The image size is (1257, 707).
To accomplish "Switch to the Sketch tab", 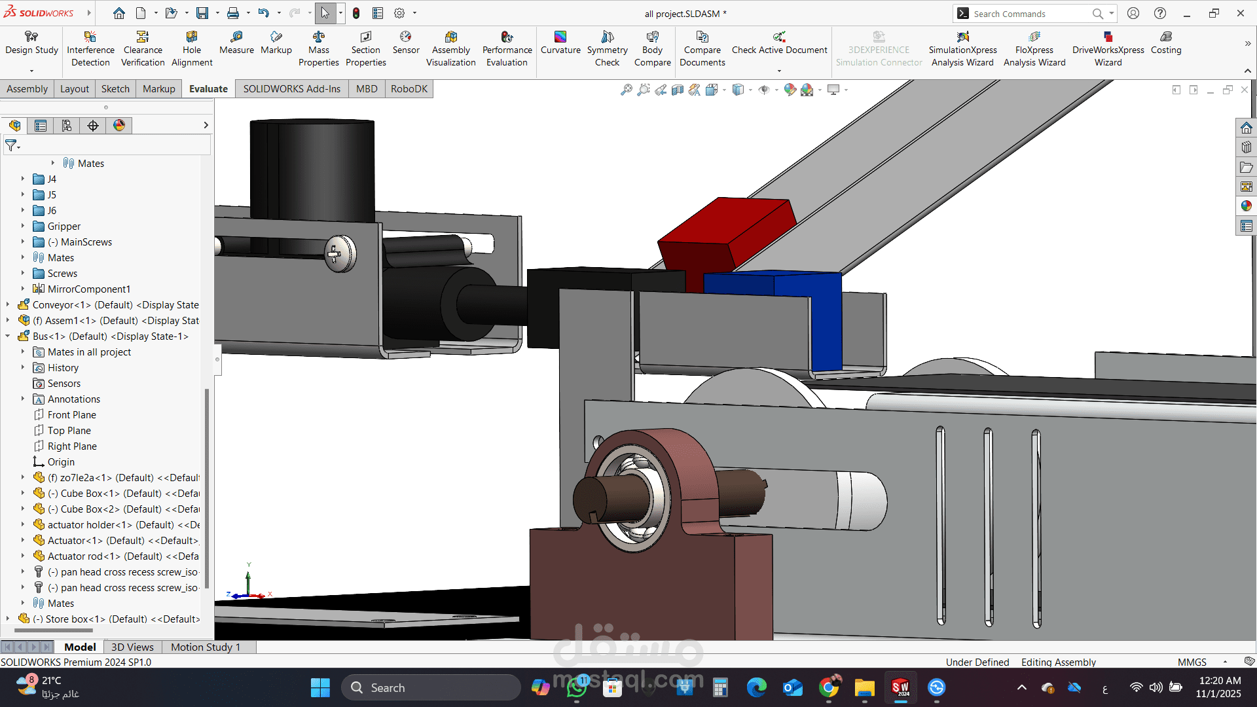I will [115, 89].
